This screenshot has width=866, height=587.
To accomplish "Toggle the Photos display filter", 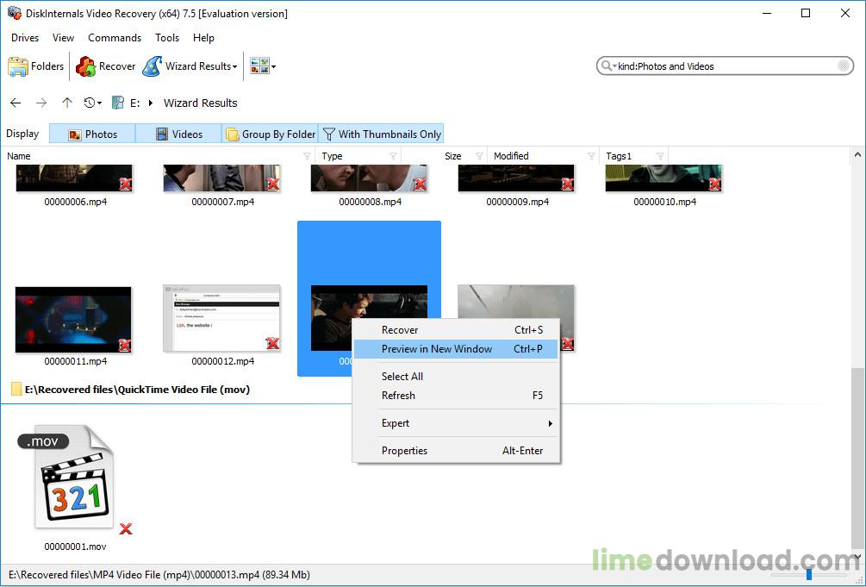I will point(92,134).
